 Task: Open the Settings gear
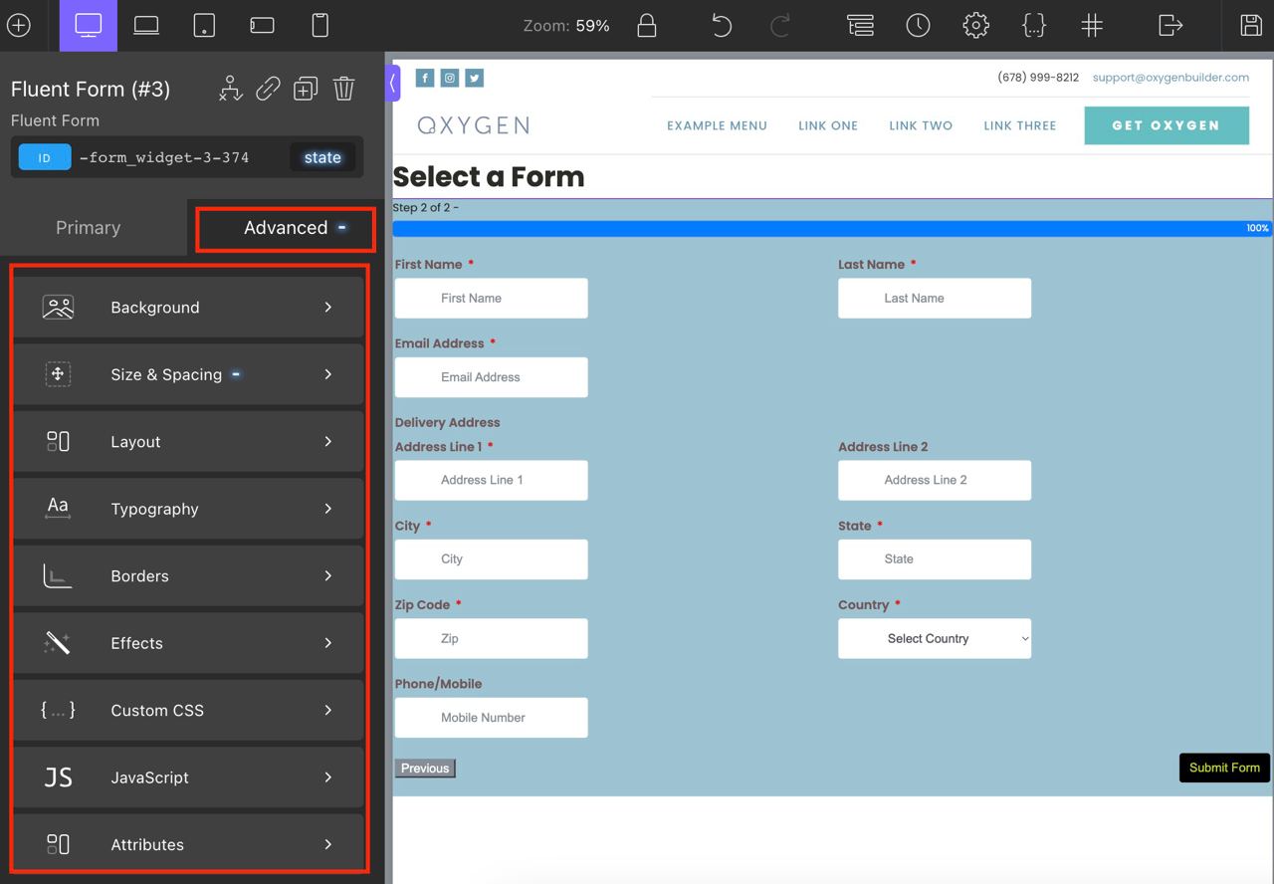click(975, 26)
